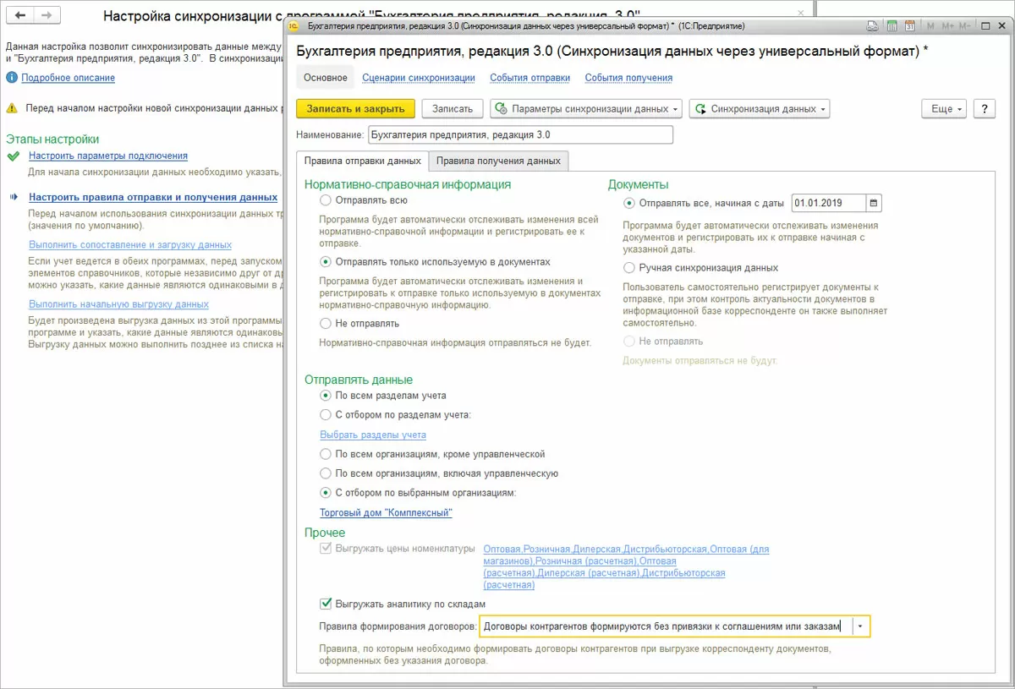Open Сценарии синхронизации section
Viewport: 1015px width, 689px height.
419,78
